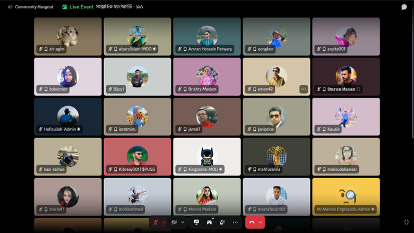Screen dimensions: 414x233
Task: Expand the disconnect button dropdown arrow
Action: point(261,223)
